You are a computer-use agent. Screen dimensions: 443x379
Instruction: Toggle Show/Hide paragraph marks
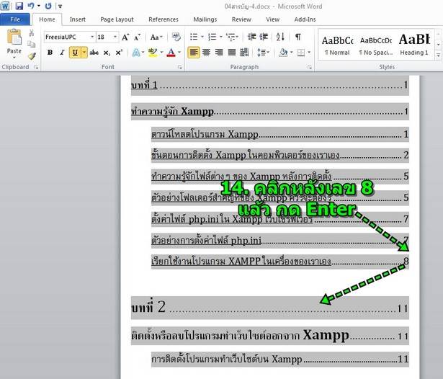(297, 37)
